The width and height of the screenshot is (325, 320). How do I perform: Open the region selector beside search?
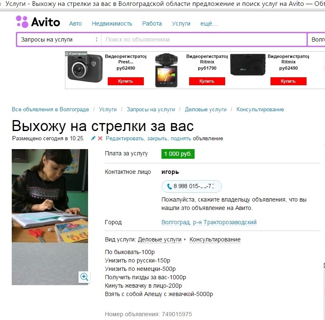tap(316, 39)
